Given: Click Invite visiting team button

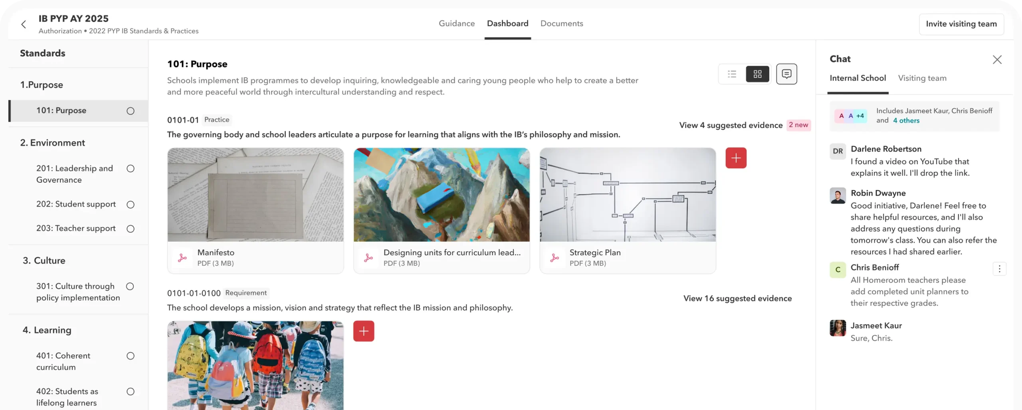Looking at the screenshot, I should pos(961,24).
